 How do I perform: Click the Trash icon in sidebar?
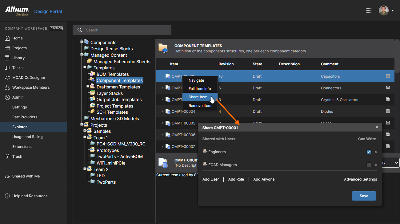tap(7, 157)
